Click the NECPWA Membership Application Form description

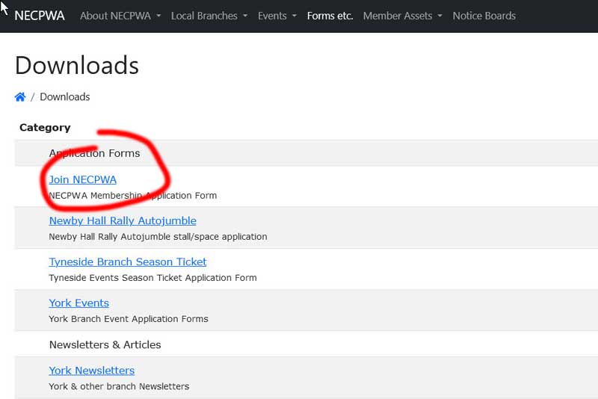tap(133, 196)
